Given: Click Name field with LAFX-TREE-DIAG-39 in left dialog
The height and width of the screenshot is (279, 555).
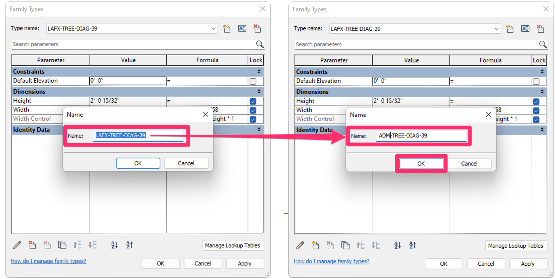Looking at the screenshot, I should tap(138, 135).
